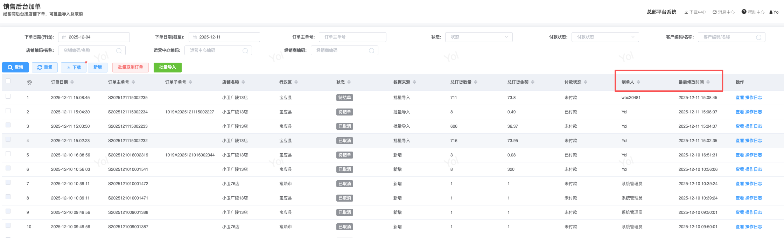Click the table column settings gear icon
The image size is (784, 238).
[x=29, y=82]
